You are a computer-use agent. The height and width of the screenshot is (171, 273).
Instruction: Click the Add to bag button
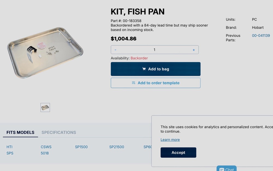155,69
